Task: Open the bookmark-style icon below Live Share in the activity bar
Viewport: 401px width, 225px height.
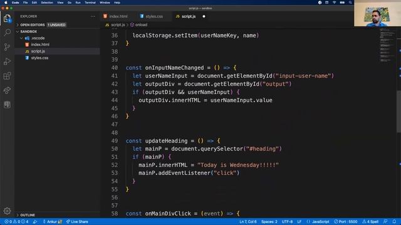Action: coord(7,104)
